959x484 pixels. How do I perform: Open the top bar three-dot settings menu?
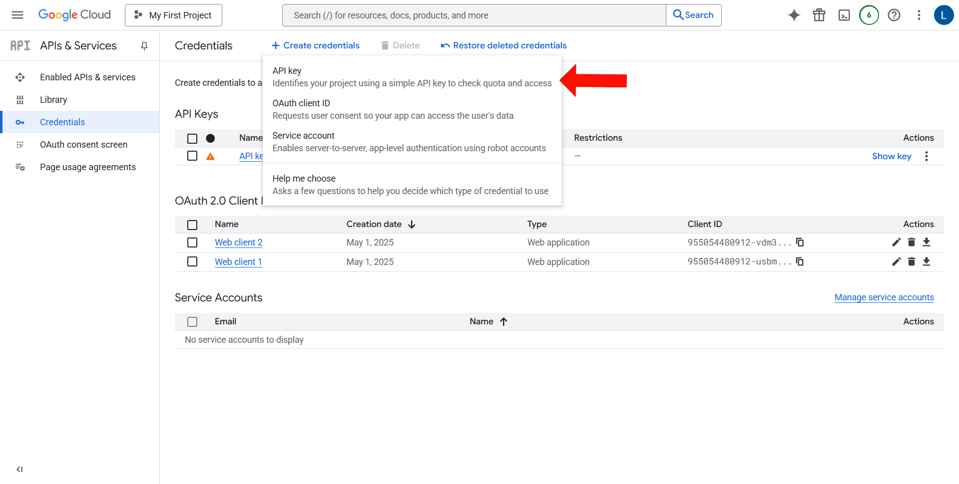919,15
